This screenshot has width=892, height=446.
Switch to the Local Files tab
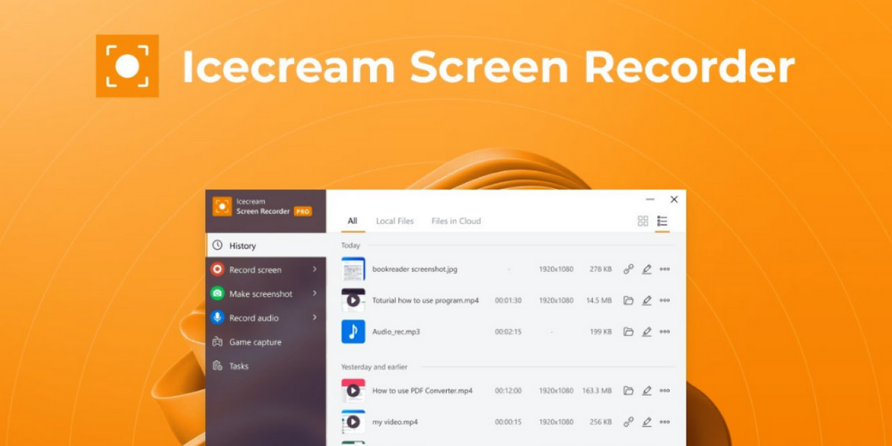394,221
